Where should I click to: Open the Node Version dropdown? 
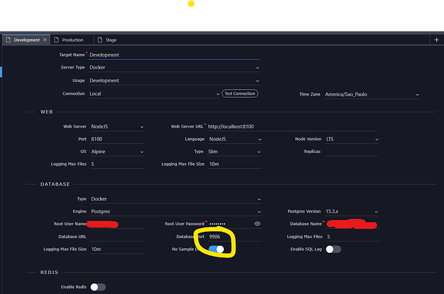[352, 139]
